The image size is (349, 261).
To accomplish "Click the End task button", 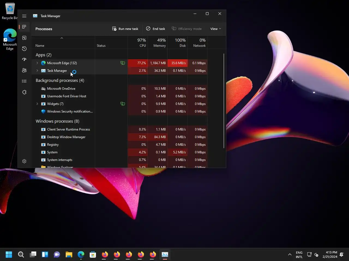I will tap(155, 29).
